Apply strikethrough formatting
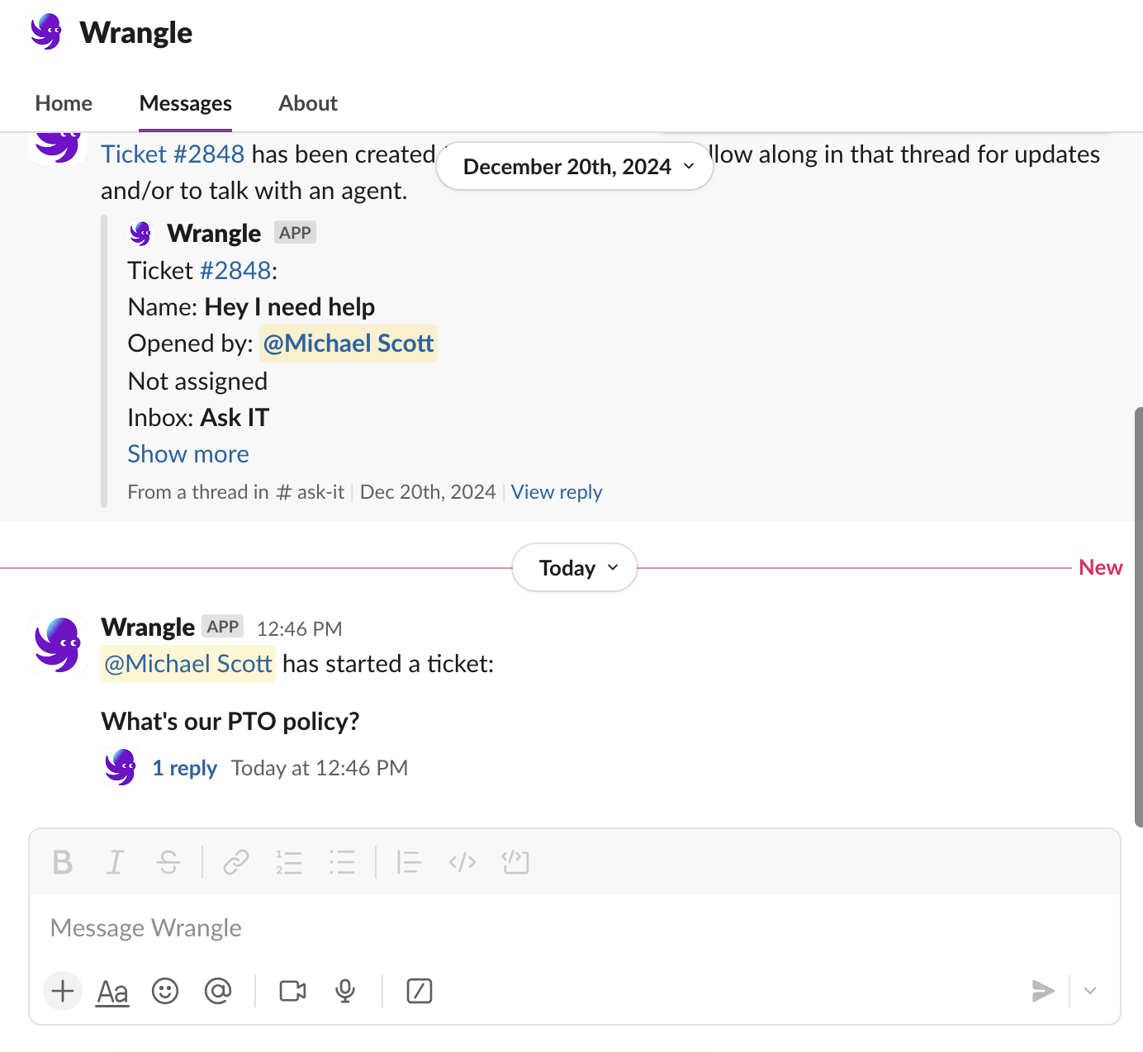 [x=168, y=862]
